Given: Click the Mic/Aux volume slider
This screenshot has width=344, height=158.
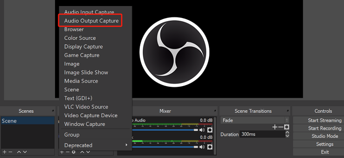Looking at the screenshot, I should [x=165, y=146].
